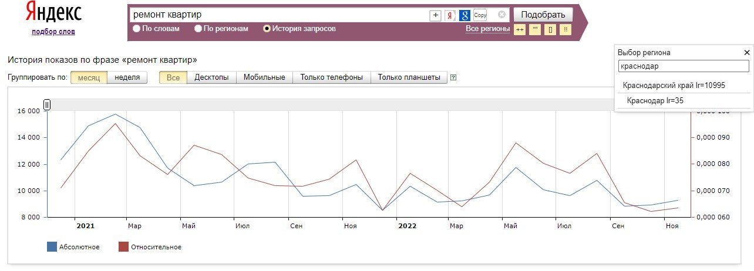Click the 'Выбор региона' popup title
This screenshot has height=271, width=754.
point(644,53)
